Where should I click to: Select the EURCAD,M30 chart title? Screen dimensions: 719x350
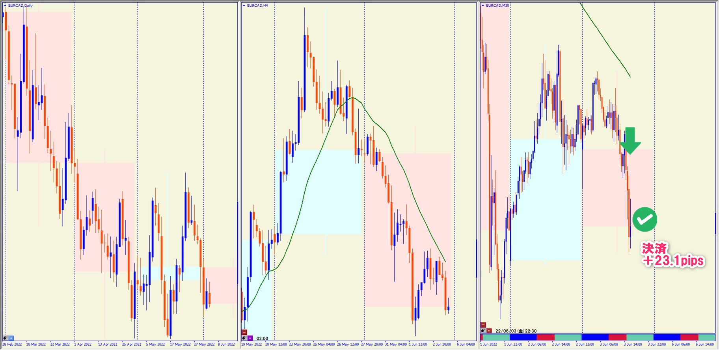tap(497, 6)
